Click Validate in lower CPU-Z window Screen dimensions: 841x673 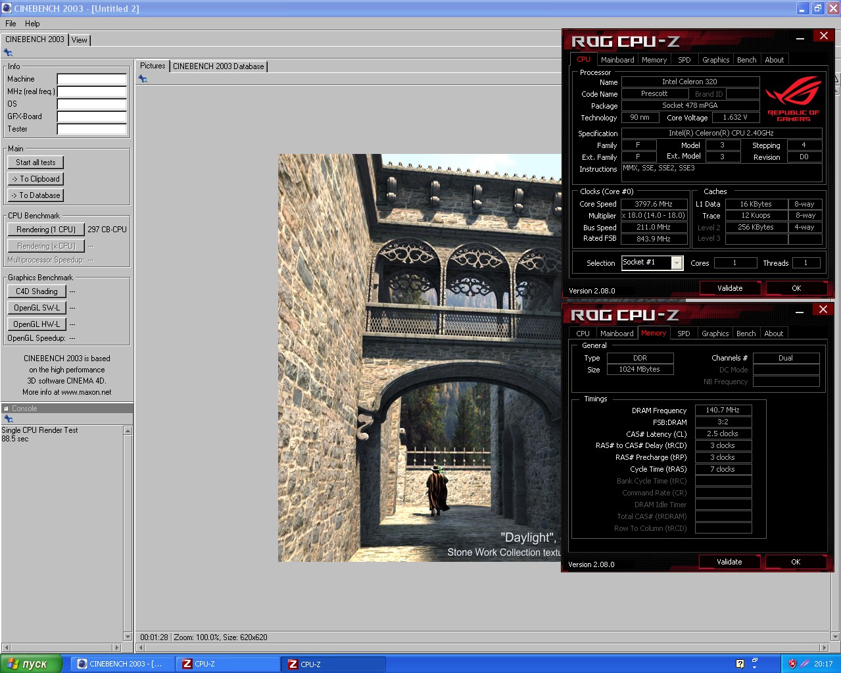pos(729,562)
